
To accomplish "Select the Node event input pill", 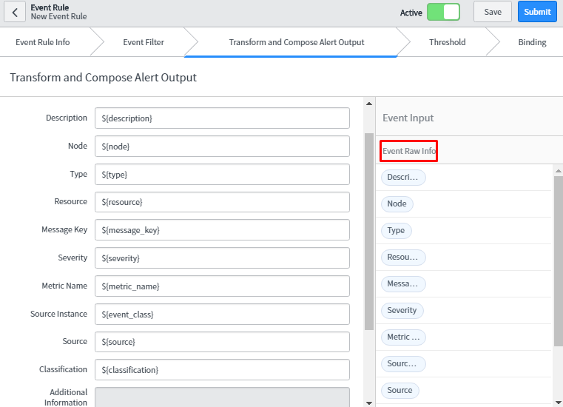I will [x=397, y=203].
